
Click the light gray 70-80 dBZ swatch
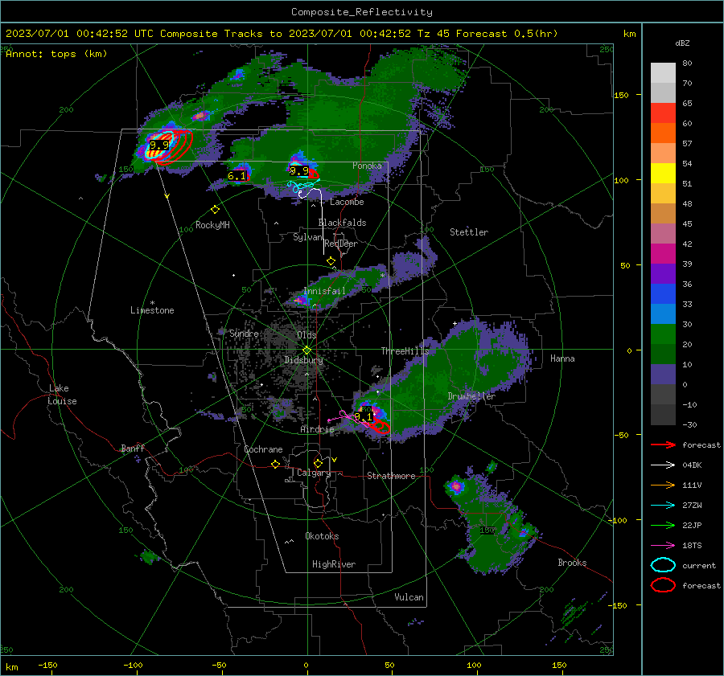663,73
